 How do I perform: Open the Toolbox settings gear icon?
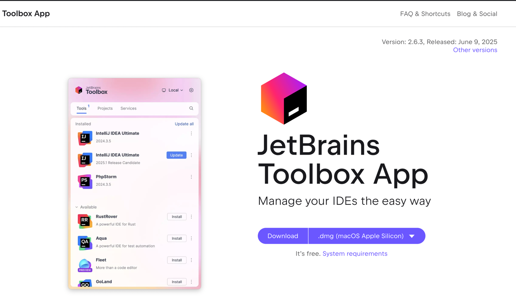click(191, 90)
